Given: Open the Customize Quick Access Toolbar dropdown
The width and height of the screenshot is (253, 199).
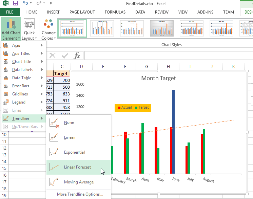Looking at the screenshot, I should pyautogui.click(x=51, y=3).
